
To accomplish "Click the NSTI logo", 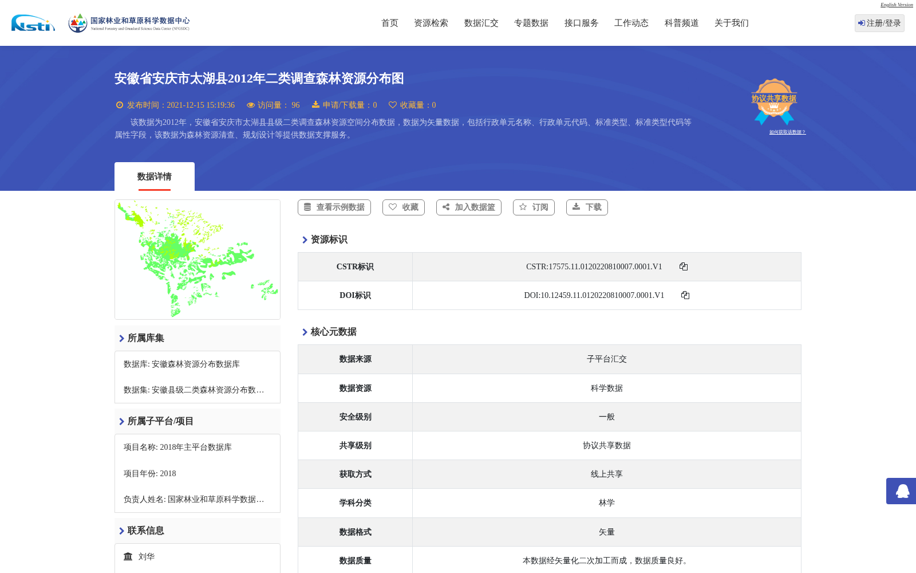I will [x=33, y=23].
